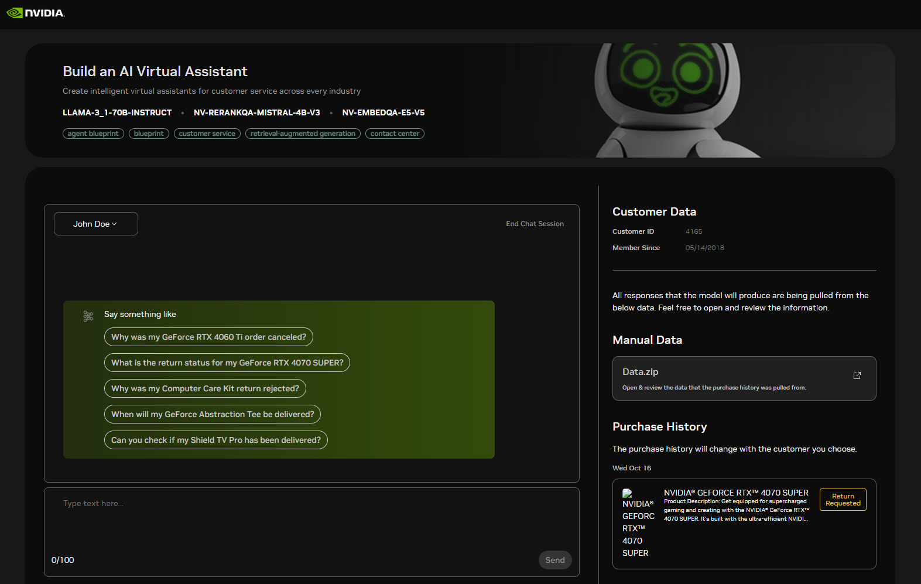Click the Wed Oct 16 purchase date
This screenshot has height=584, width=921.
632,468
